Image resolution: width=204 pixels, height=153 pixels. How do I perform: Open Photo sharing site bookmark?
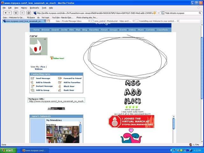click(87, 18)
